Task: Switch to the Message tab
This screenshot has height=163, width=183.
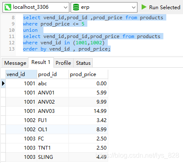Action: (x=15, y=63)
